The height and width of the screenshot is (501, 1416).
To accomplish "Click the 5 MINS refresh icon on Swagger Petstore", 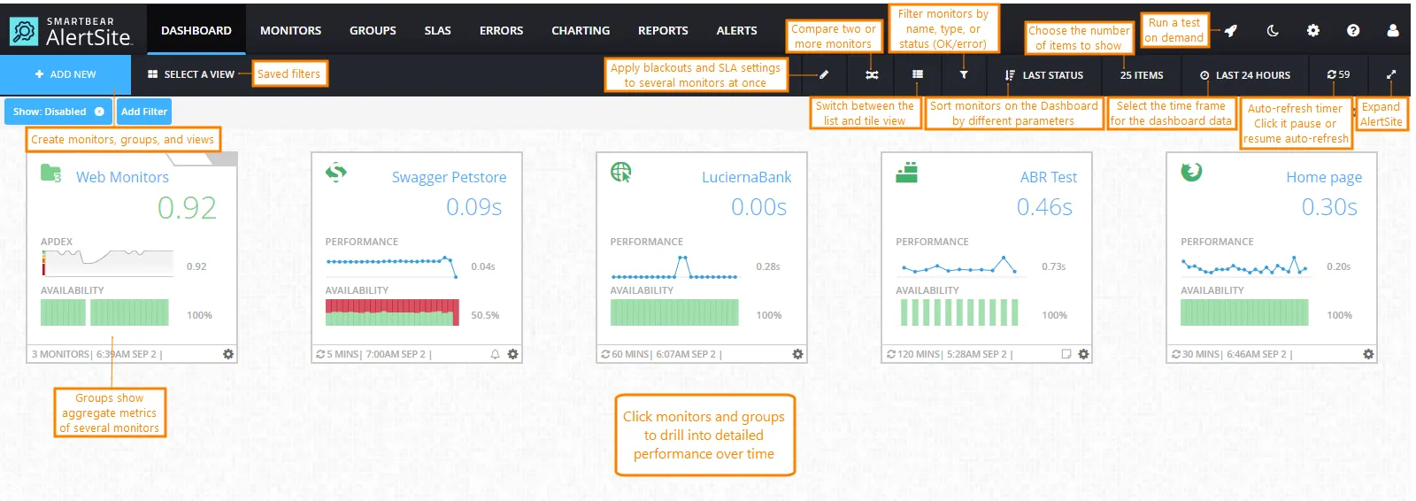I will point(320,354).
